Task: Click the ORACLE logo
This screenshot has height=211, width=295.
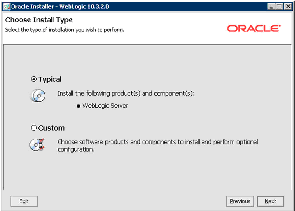Action: 254,29
